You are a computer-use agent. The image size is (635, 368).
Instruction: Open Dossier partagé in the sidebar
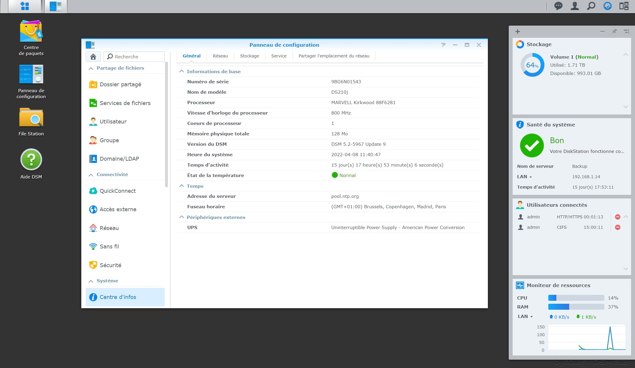[120, 84]
